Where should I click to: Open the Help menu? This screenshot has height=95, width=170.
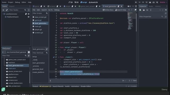click(x=29, y=2)
